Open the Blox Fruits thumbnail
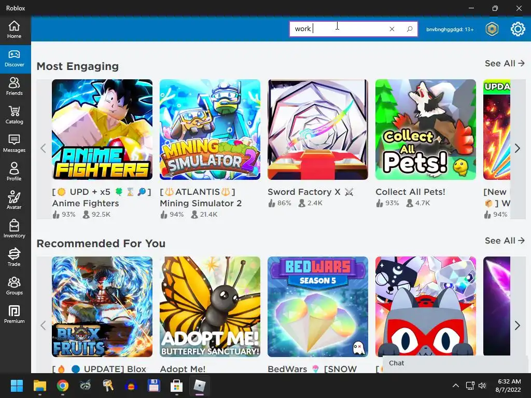 pyautogui.click(x=102, y=307)
